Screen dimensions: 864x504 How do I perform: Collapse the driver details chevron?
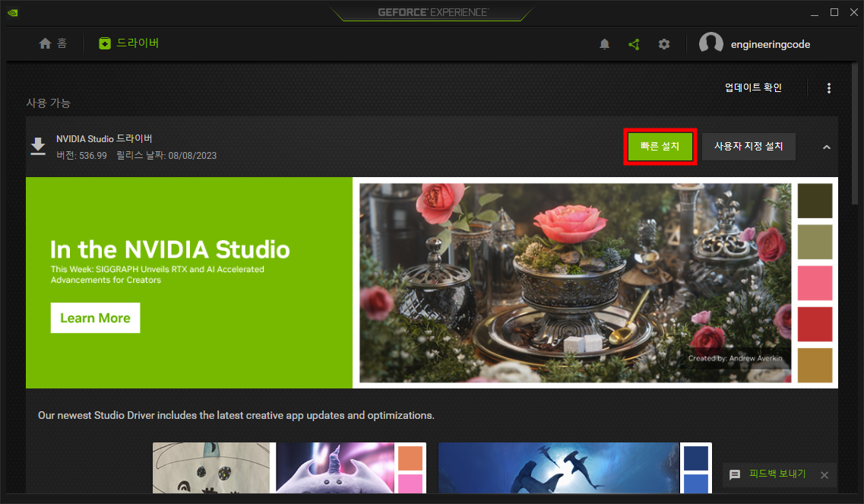pyautogui.click(x=827, y=147)
